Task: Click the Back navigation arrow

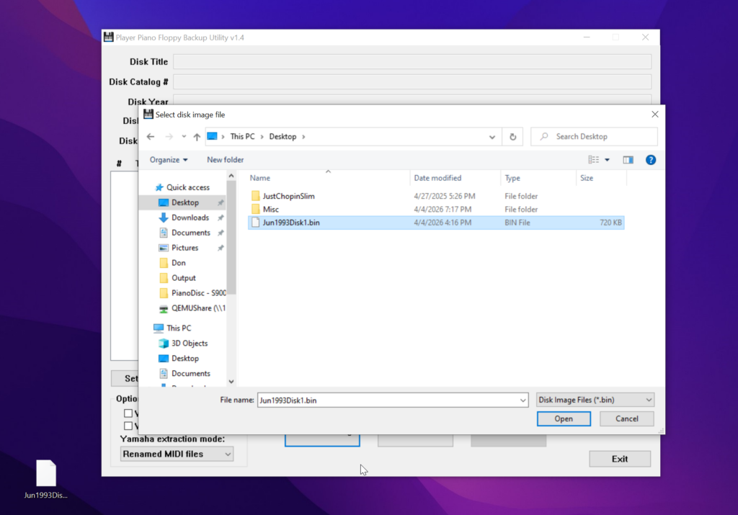Action: pyautogui.click(x=151, y=136)
